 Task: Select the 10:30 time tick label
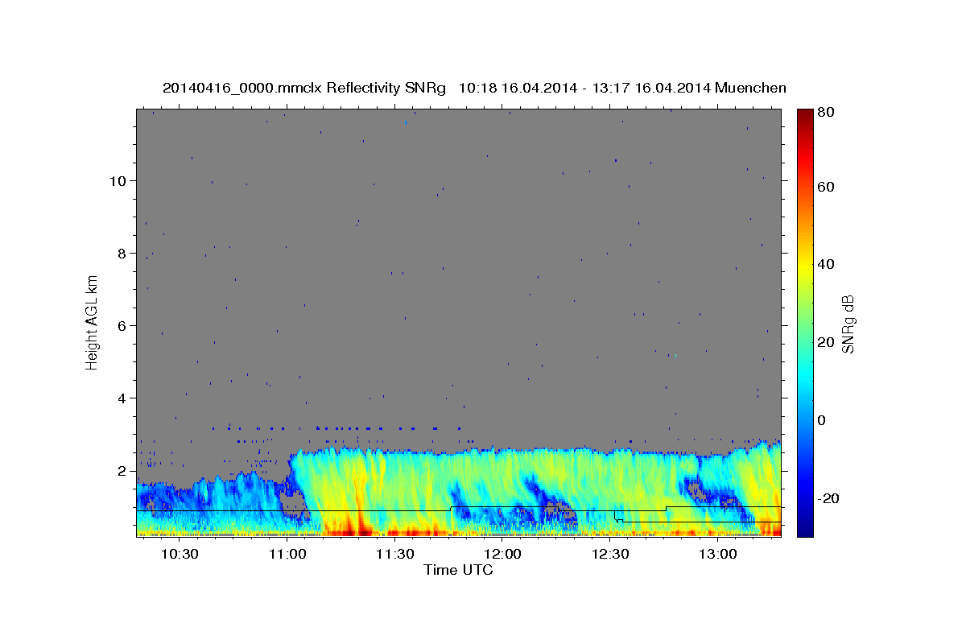coord(180,555)
